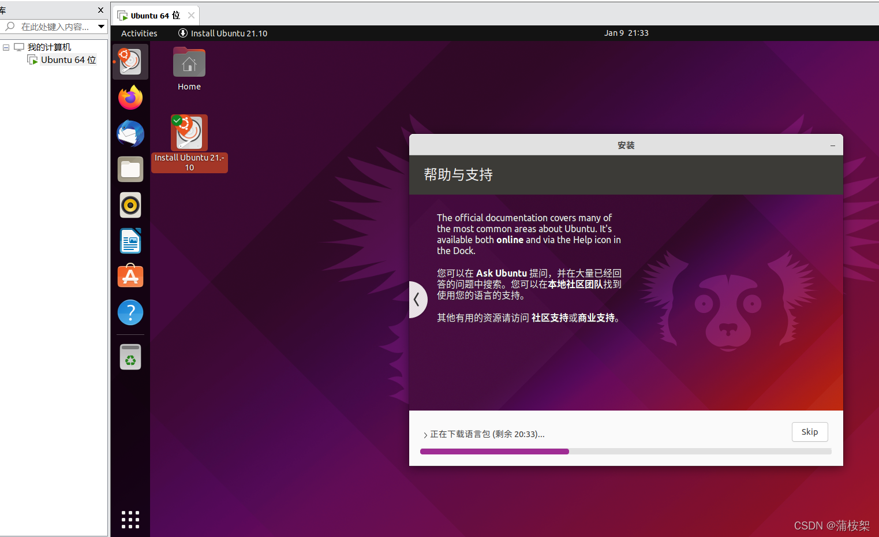
Task: Open Ubuntu Software store icon
Action: [x=130, y=277]
